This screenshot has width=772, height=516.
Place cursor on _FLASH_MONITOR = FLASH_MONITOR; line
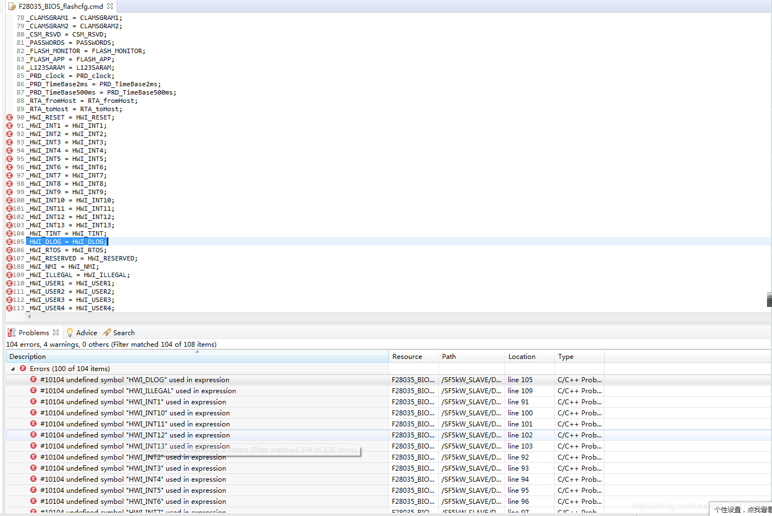[86, 51]
